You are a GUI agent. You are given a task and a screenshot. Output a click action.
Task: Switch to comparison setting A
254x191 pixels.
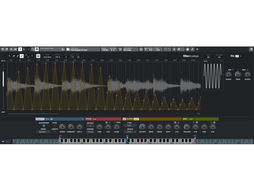point(20,49)
